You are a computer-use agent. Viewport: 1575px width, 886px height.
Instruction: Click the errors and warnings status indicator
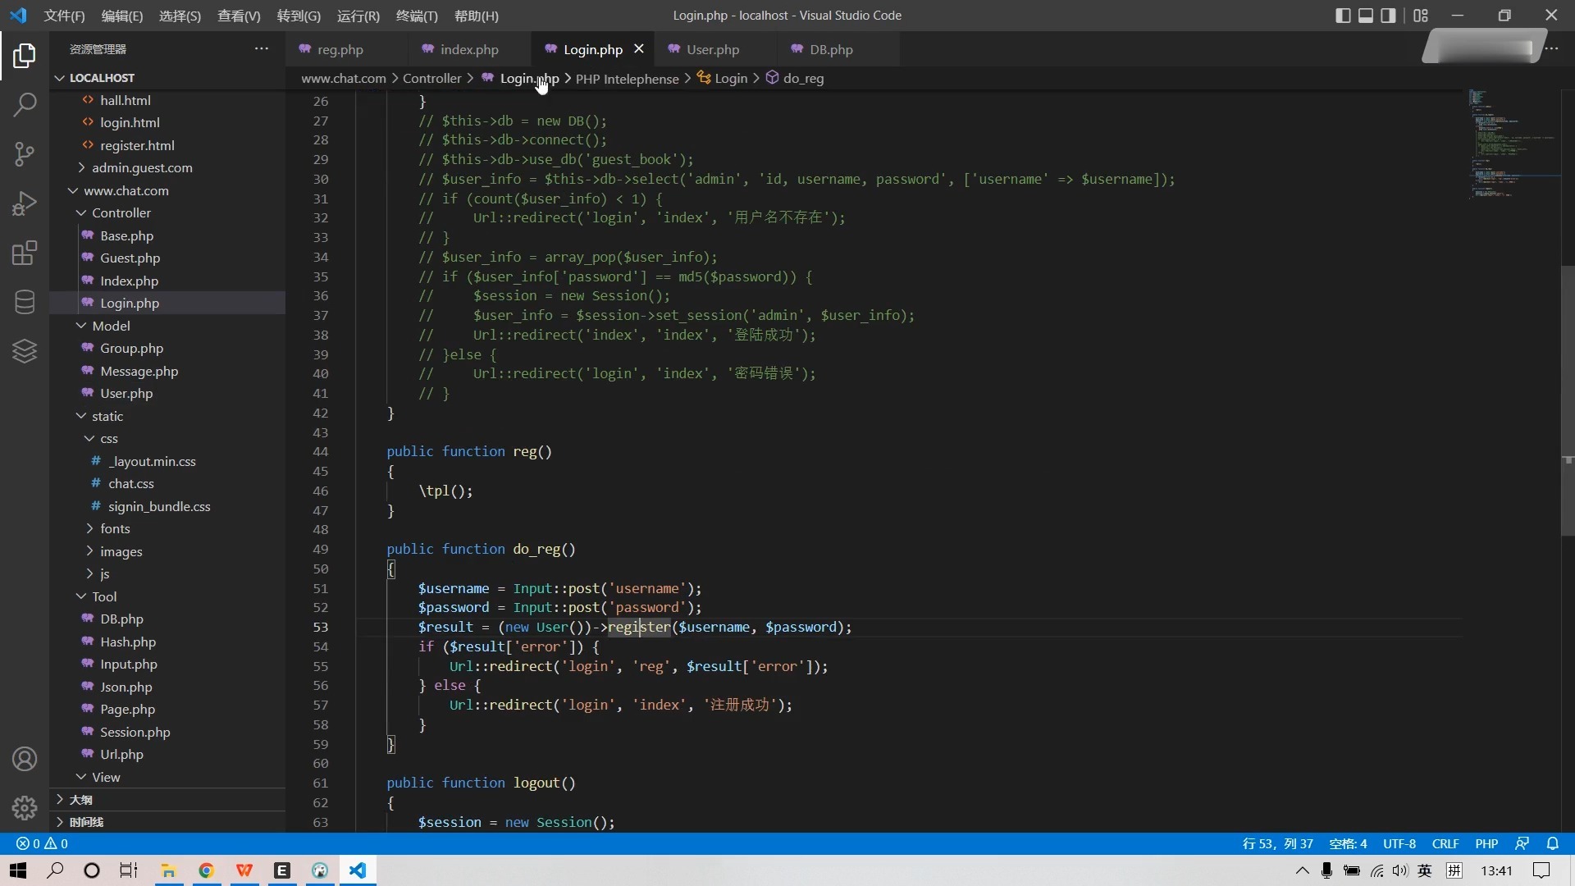[x=42, y=843]
